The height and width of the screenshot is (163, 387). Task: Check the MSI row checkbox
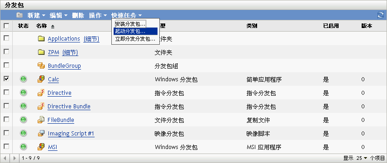click(x=6, y=146)
